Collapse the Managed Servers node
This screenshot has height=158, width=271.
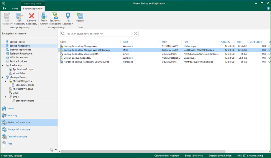pyautogui.click(x=2, y=77)
